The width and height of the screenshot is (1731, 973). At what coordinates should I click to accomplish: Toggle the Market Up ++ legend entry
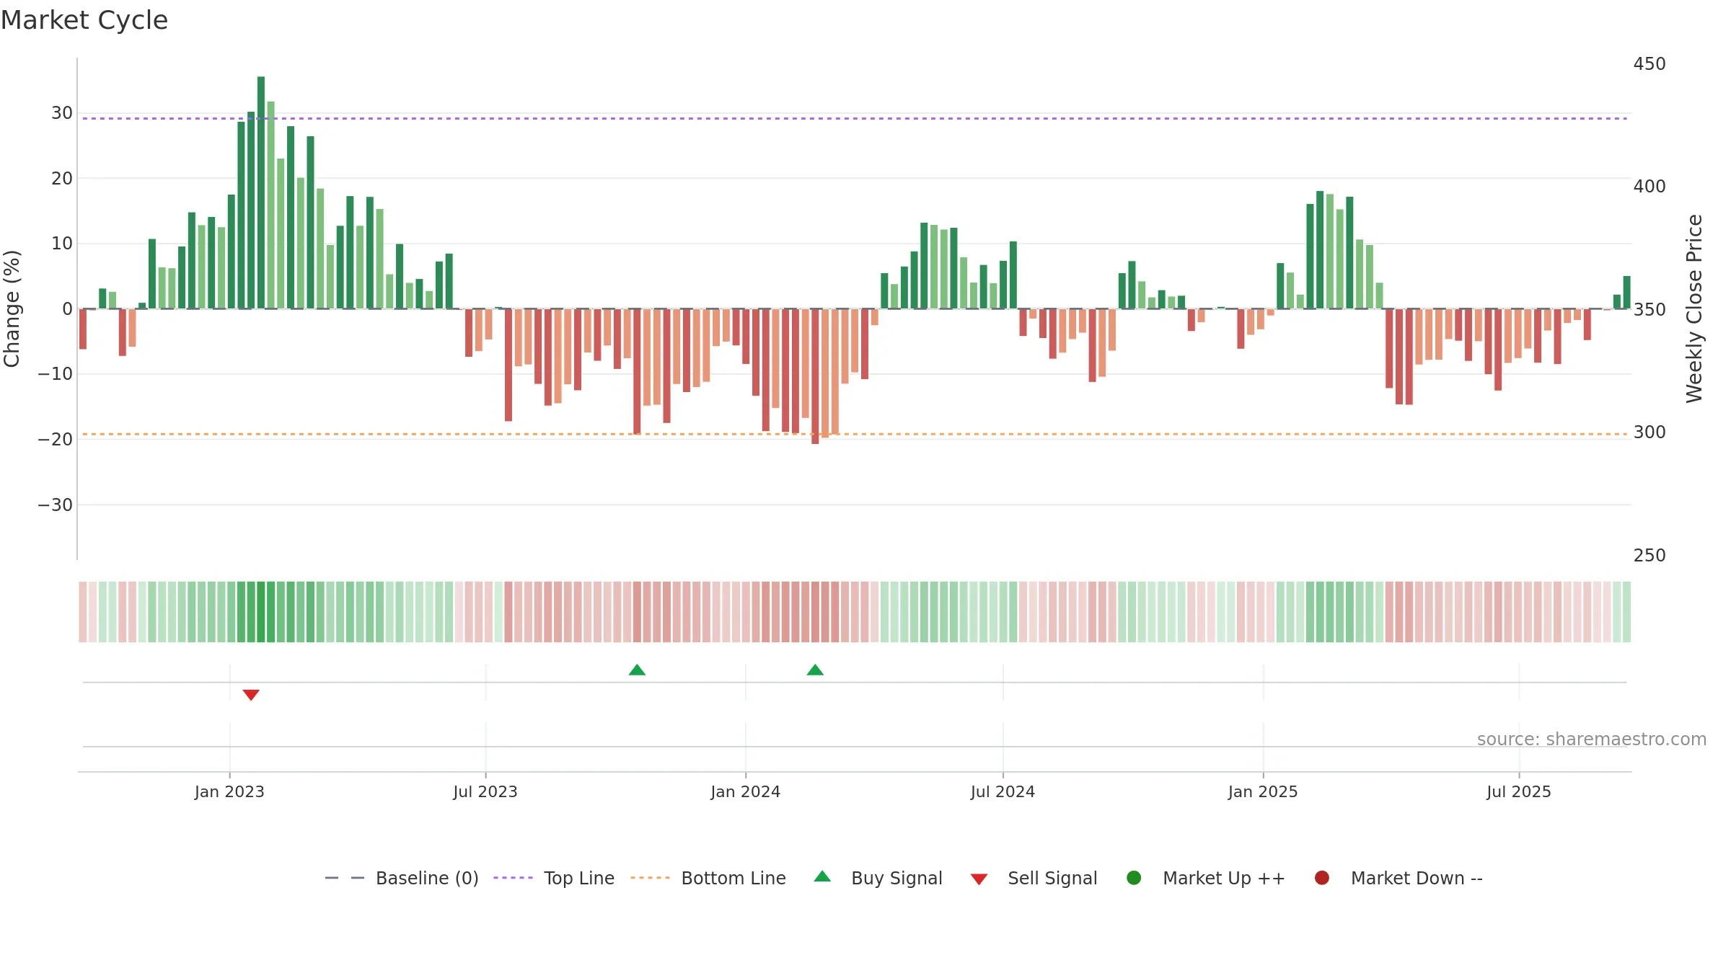tap(1206, 878)
